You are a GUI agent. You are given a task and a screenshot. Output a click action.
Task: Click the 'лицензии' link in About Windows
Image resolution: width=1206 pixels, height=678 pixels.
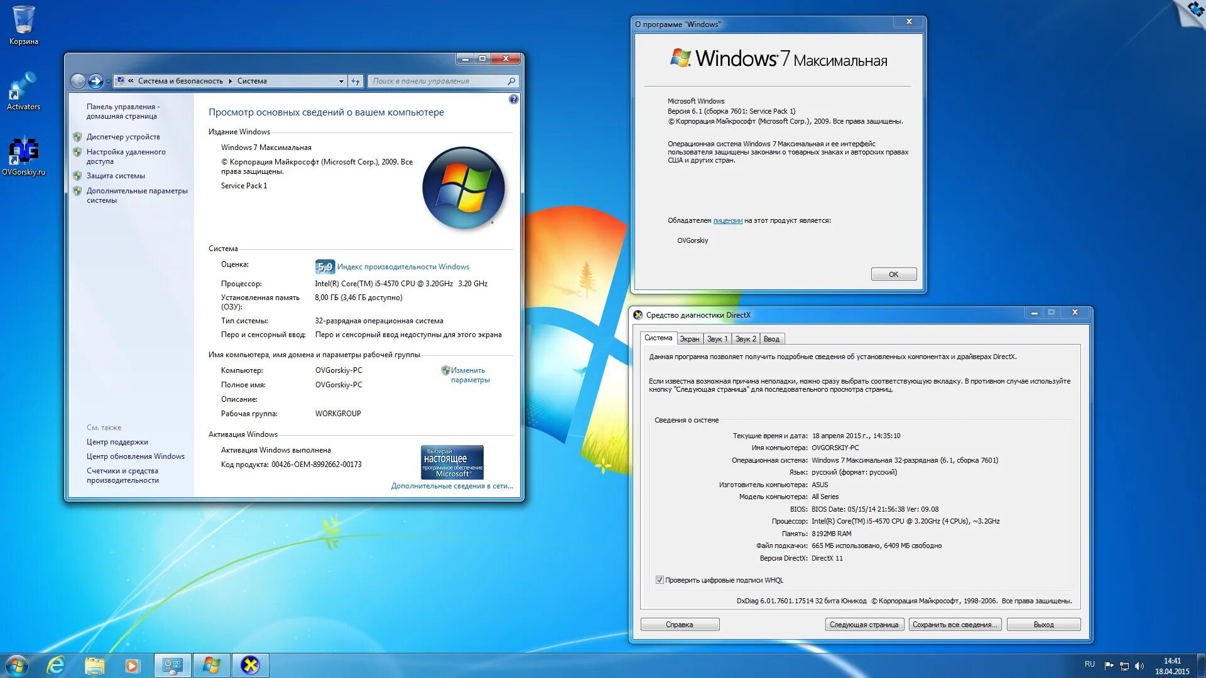(727, 220)
